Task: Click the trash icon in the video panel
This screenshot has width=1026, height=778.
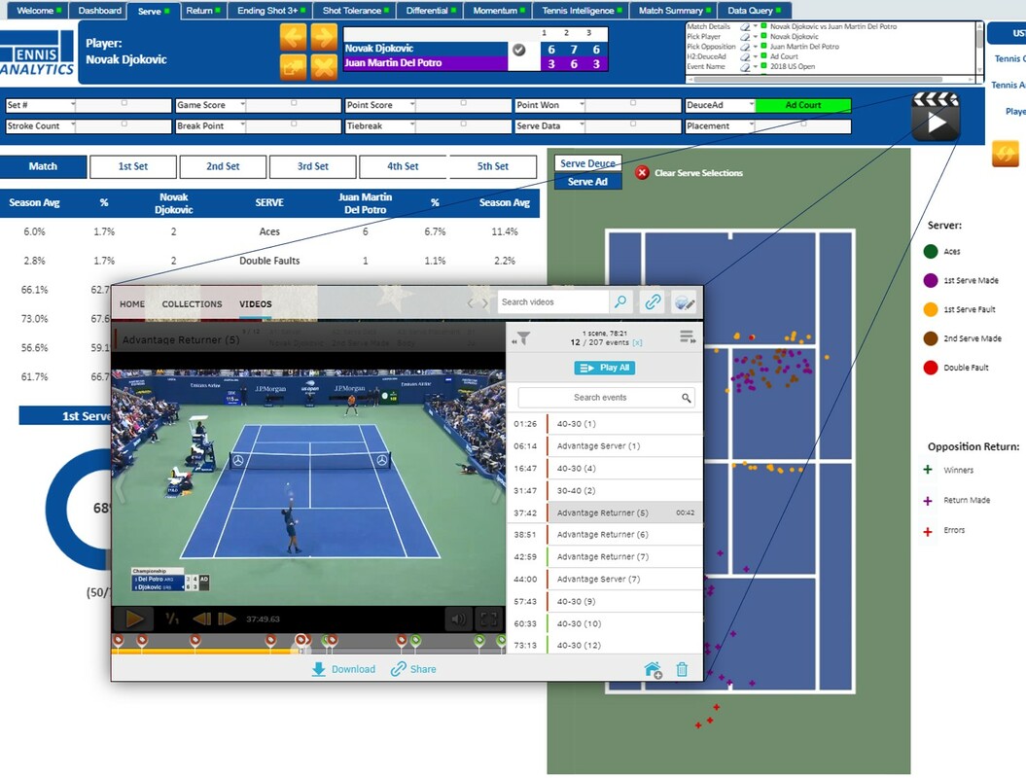Action: (x=682, y=669)
